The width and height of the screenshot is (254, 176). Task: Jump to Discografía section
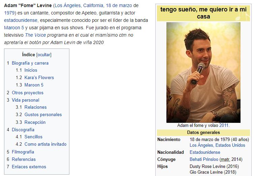click(23, 130)
